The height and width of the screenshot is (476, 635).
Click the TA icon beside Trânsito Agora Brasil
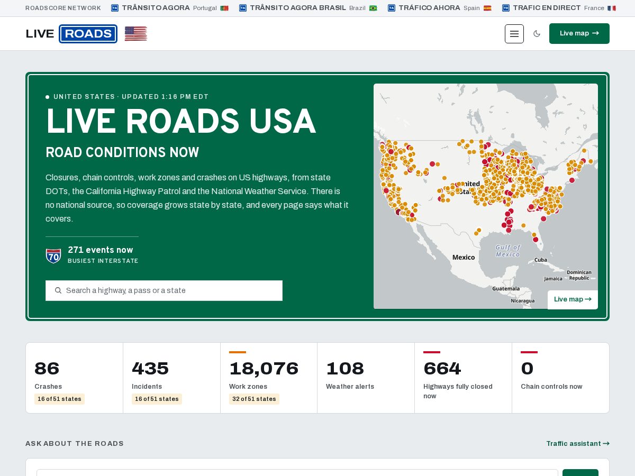(x=243, y=8)
